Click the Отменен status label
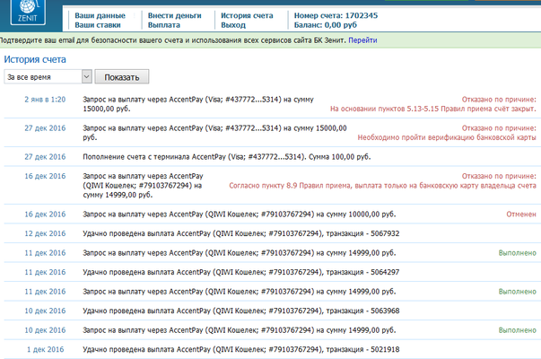541x359 pixels. tap(520, 215)
